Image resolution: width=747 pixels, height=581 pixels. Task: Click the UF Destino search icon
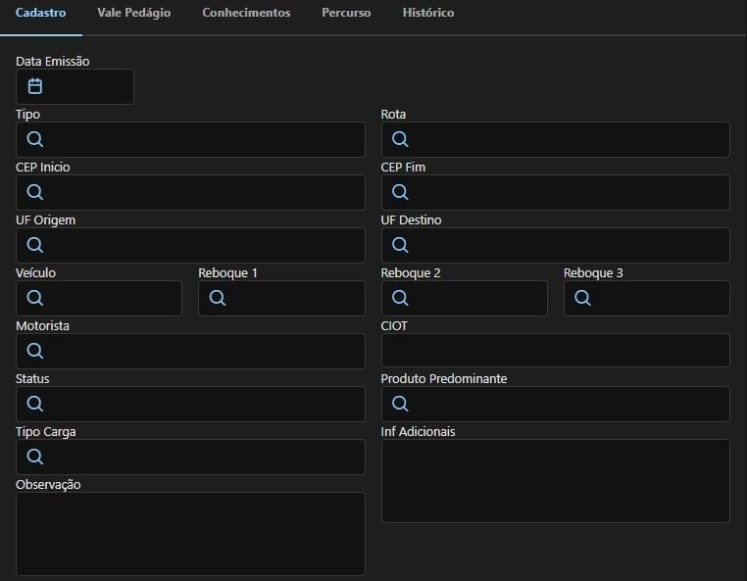(400, 245)
